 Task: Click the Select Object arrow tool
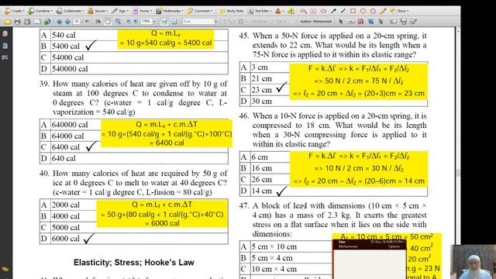pyautogui.click(x=340, y=22)
